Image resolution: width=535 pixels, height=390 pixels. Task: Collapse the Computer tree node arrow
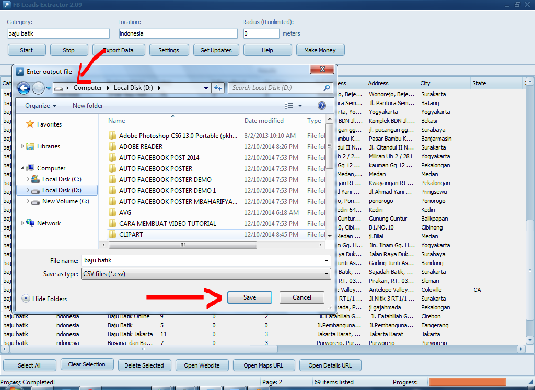[x=22, y=168]
